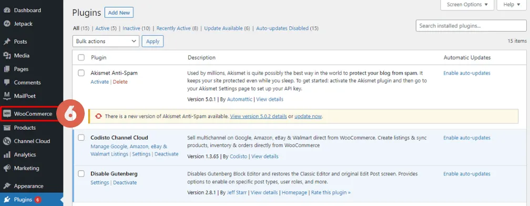This screenshot has height=206, width=530.
Task: Click the Add New plugin button
Action: [x=119, y=13]
